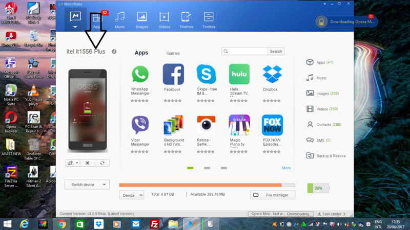Open the Mail app from taskbar
Image resolution: width=410 pixels, height=230 pixels.
[x=136, y=224]
